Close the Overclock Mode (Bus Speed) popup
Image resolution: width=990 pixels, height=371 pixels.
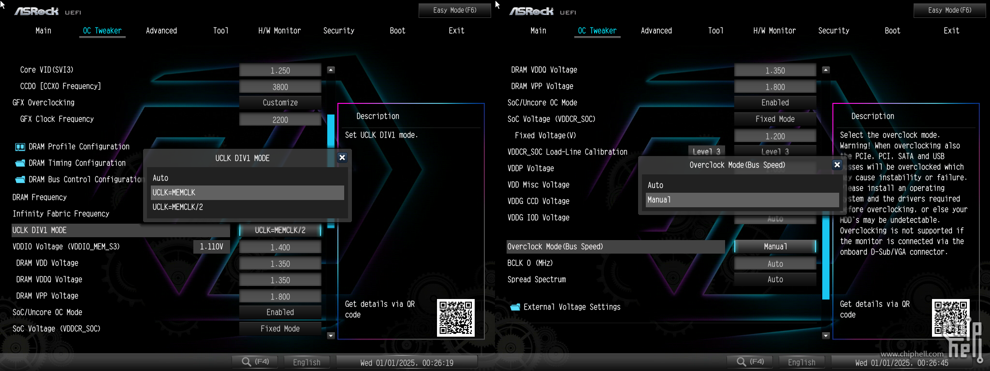(837, 165)
